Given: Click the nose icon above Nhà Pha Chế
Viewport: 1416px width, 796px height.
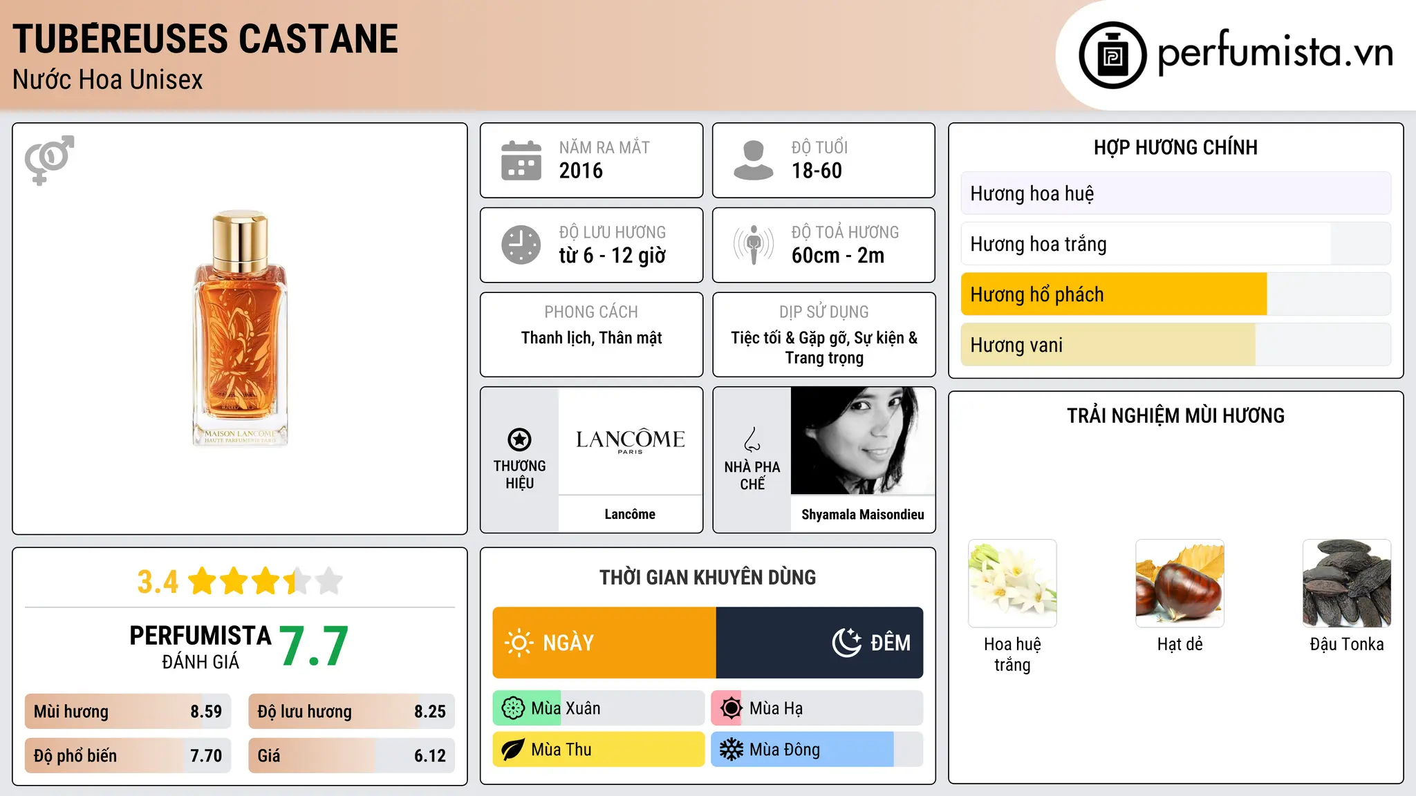Looking at the screenshot, I should click(752, 439).
